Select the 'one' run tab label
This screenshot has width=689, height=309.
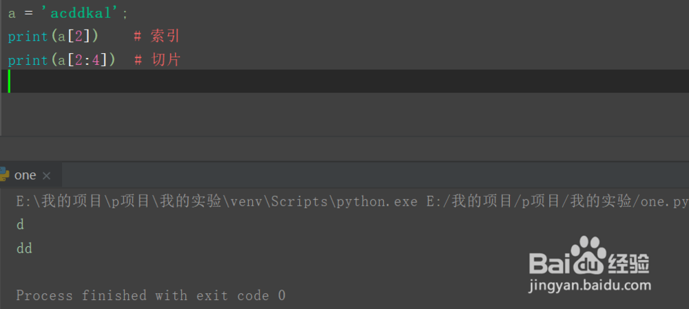click(25, 175)
